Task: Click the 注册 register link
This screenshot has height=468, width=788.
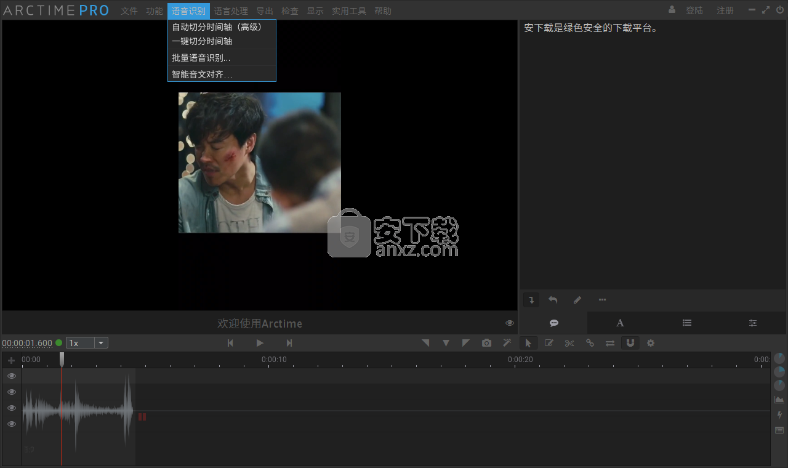Action: click(725, 10)
